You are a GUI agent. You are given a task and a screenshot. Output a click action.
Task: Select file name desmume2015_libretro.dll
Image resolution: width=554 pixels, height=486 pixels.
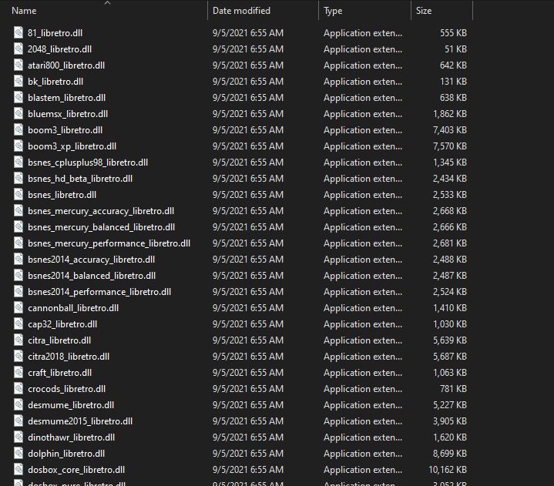coord(80,421)
